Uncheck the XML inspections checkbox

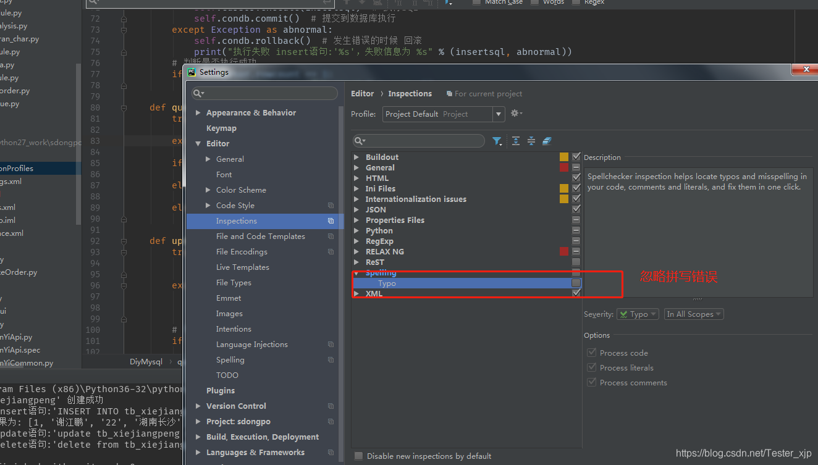point(576,293)
